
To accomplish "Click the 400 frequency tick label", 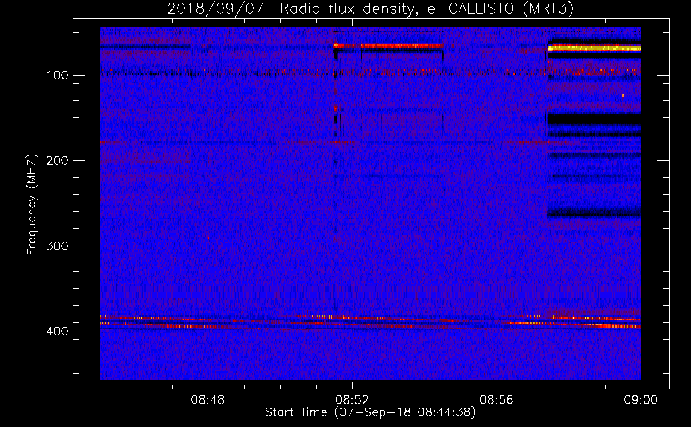I will (57, 331).
